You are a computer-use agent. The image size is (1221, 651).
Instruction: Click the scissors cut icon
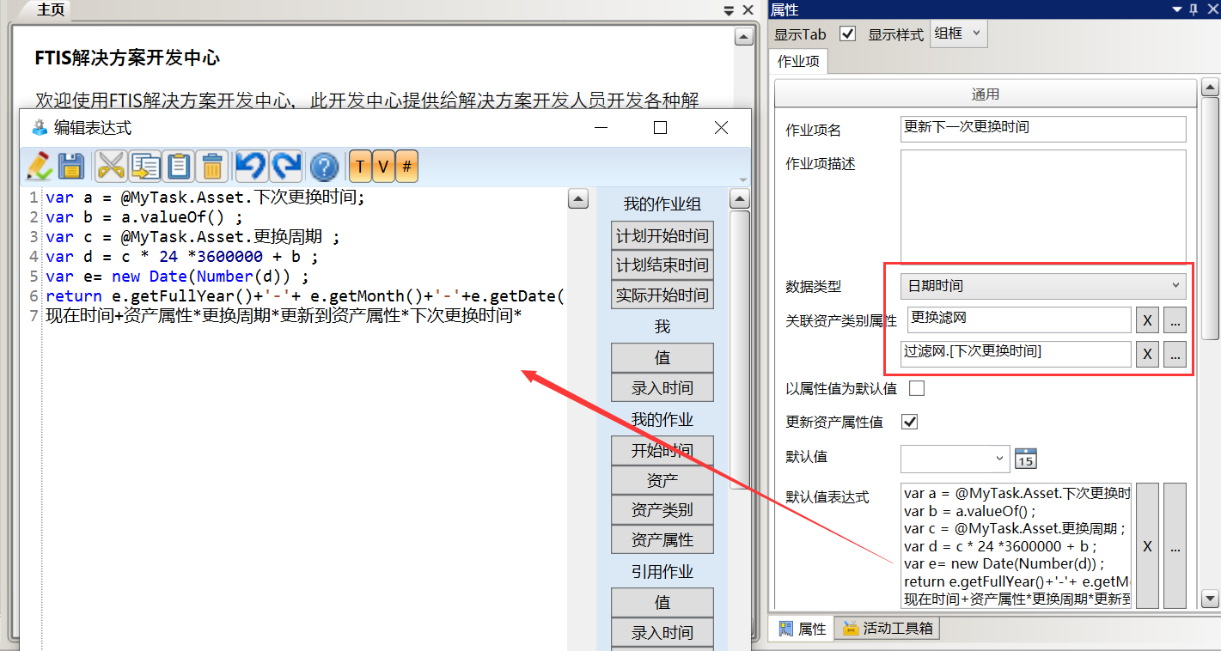111,166
